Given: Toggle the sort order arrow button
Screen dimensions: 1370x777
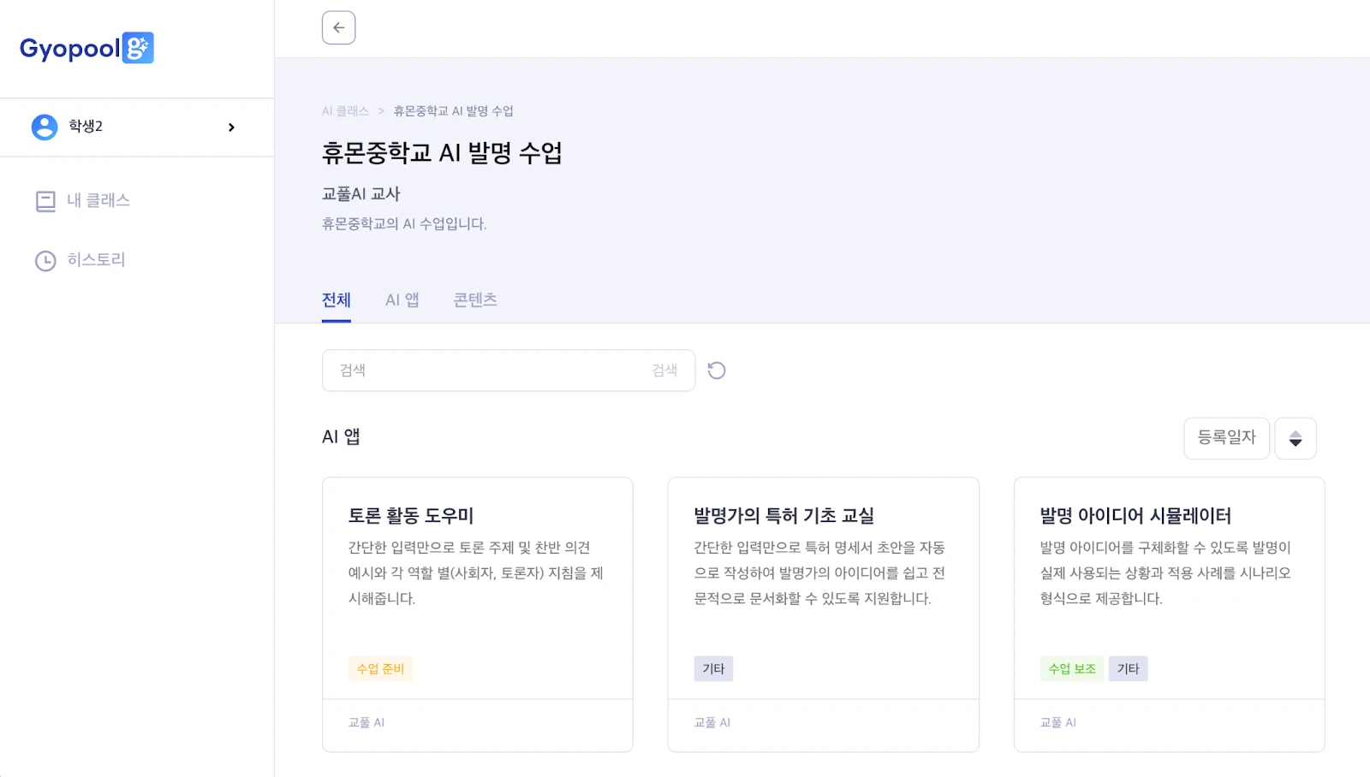Looking at the screenshot, I should click(x=1295, y=438).
